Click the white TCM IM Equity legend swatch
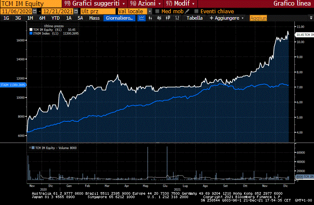Viewport: 314px width, 205px height. (x=31, y=30)
